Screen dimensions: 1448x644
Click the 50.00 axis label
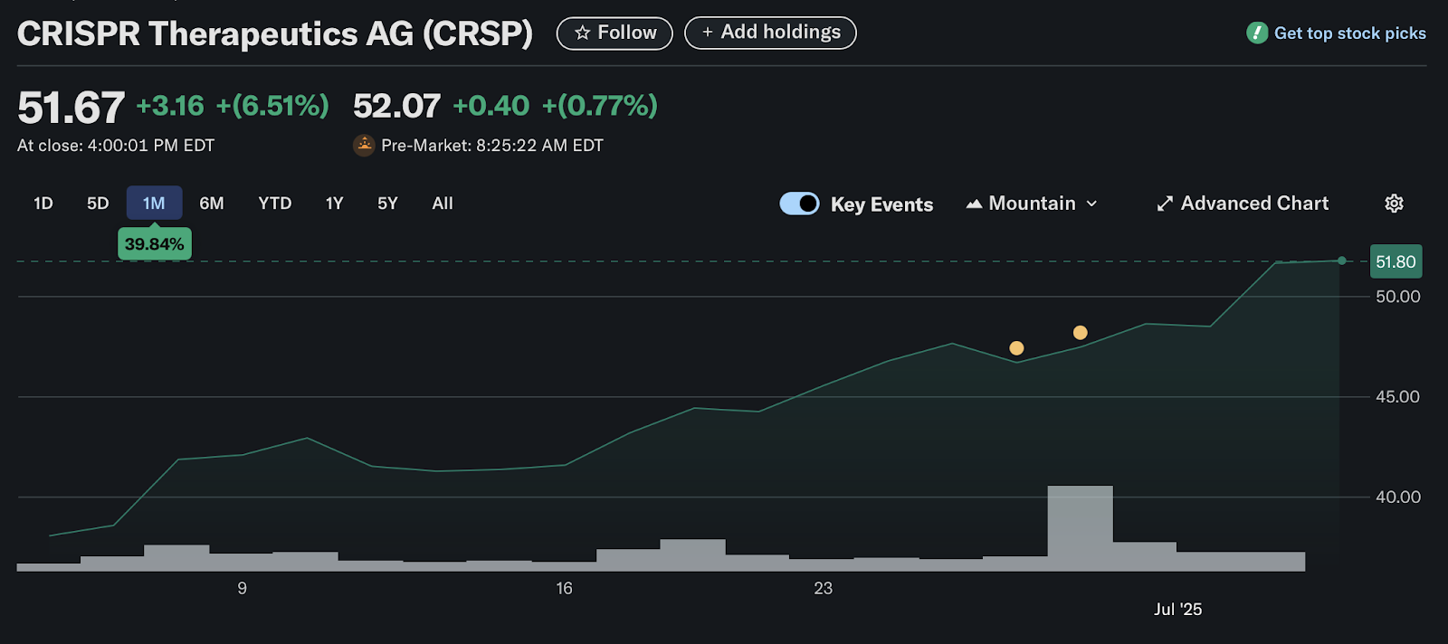coord(1397,297)
